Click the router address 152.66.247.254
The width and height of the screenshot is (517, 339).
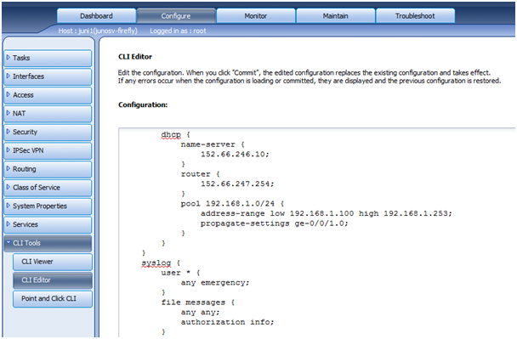coord(237,184)
